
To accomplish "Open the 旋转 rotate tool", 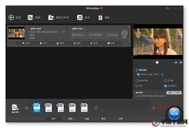I will (94, 43).
